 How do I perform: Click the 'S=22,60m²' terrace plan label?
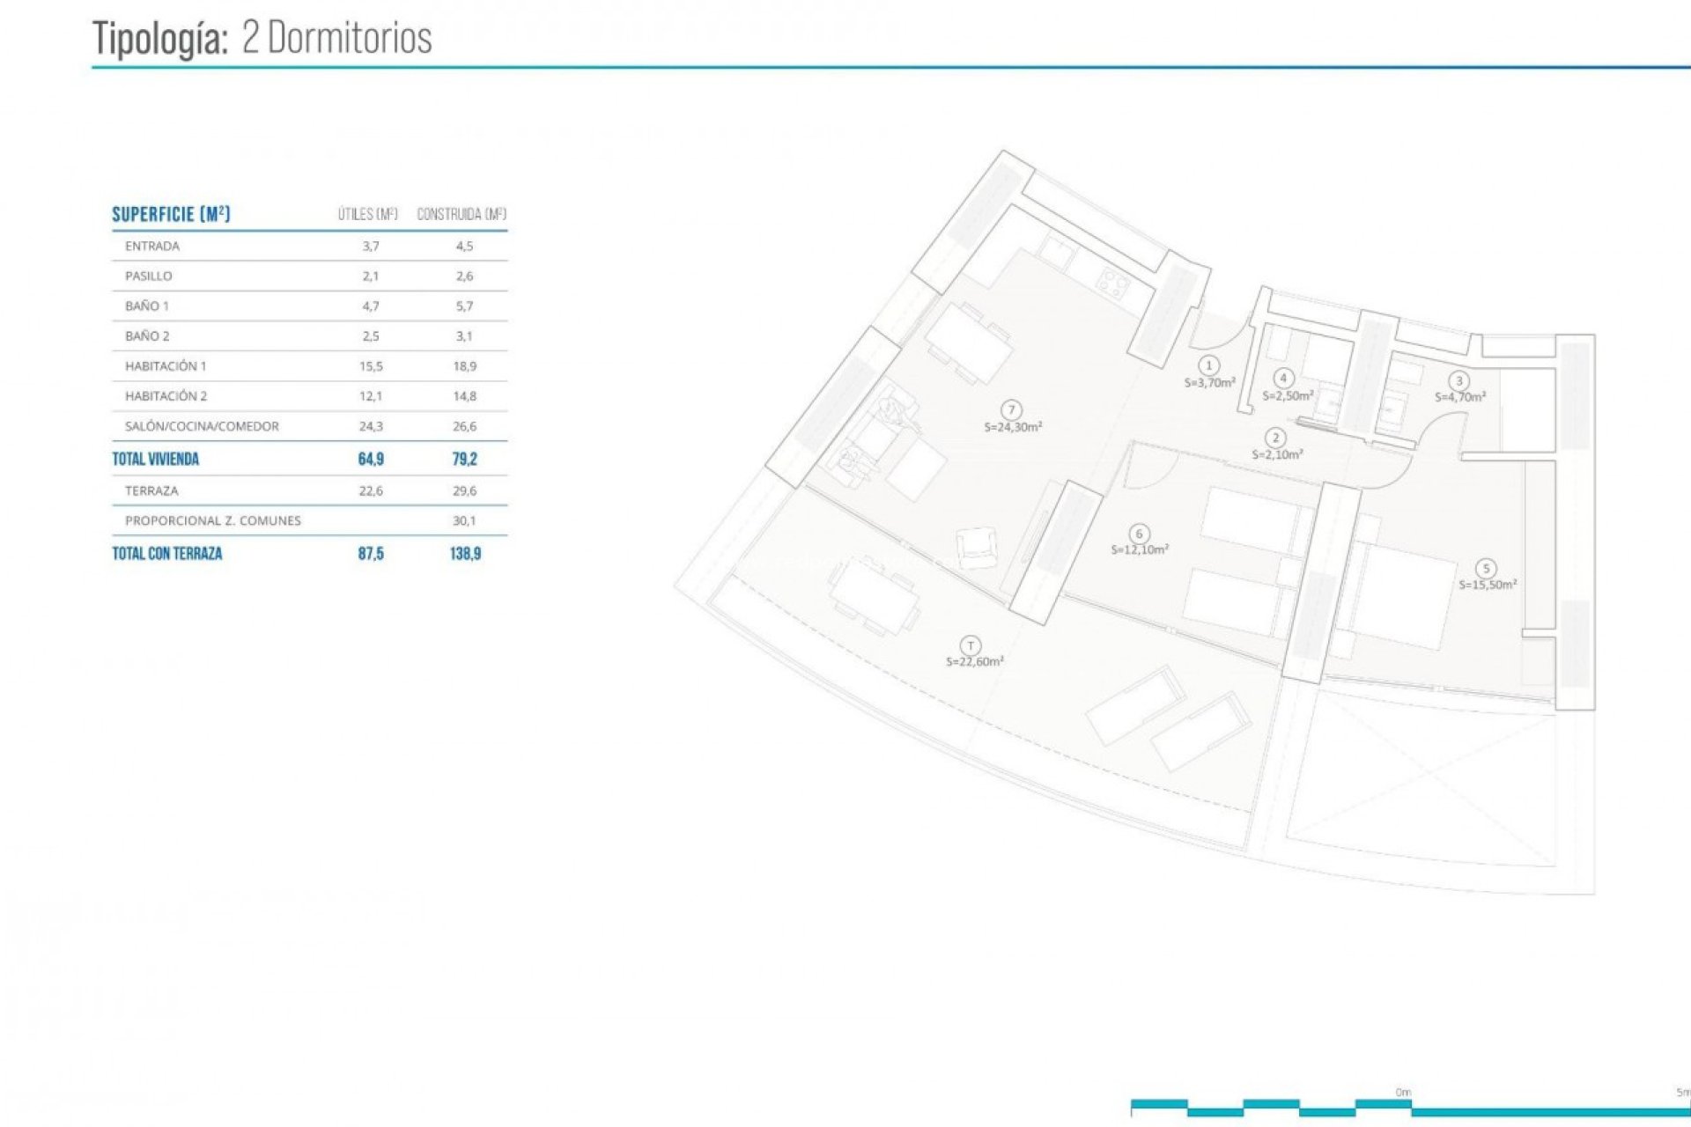[975, 662]
